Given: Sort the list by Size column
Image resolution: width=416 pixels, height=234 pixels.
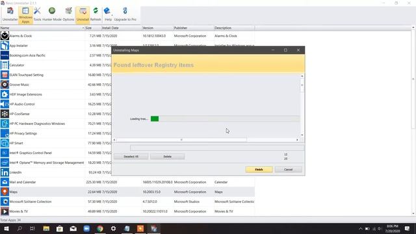Looking at the screenshot, I should click(x=93, y=28).
